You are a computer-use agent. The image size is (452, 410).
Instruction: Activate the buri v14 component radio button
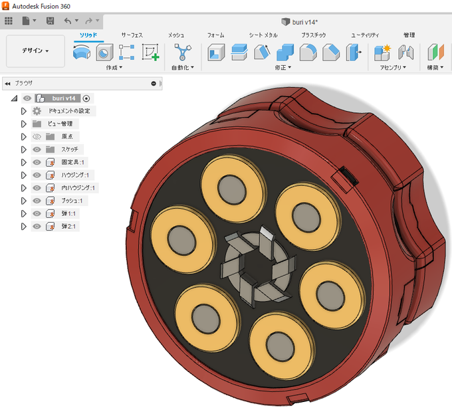coord(86,98)
